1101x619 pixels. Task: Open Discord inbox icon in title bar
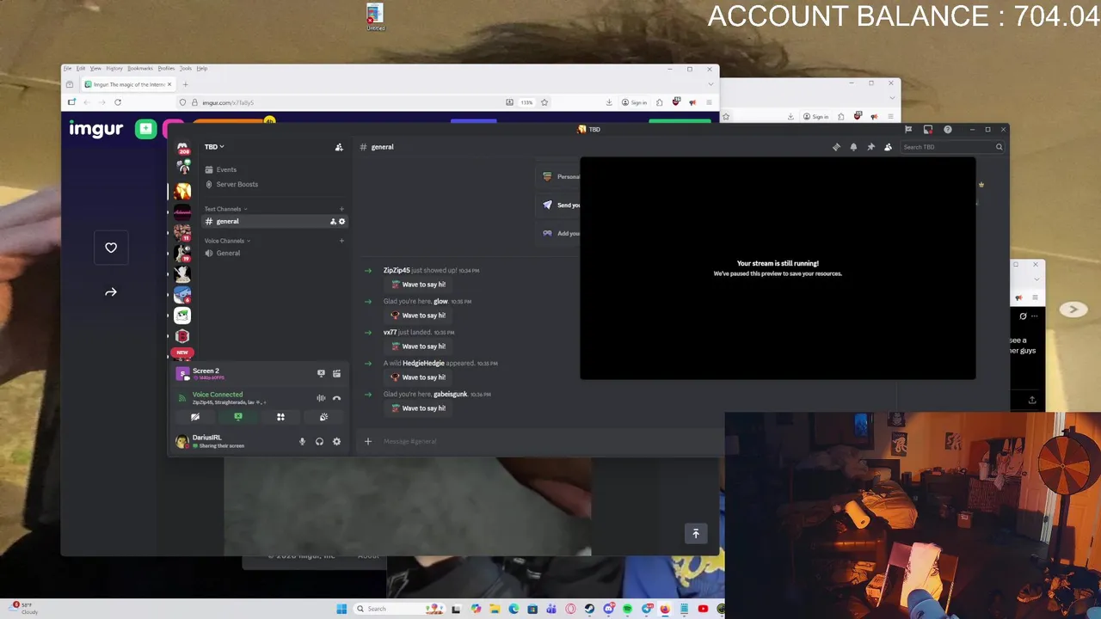point(927,130)
